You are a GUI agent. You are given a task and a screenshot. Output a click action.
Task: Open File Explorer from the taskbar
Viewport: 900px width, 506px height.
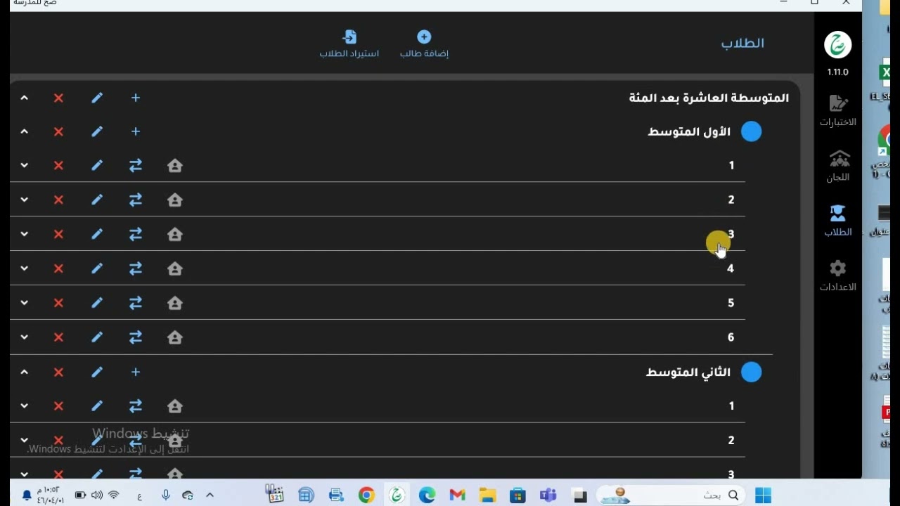487,495
